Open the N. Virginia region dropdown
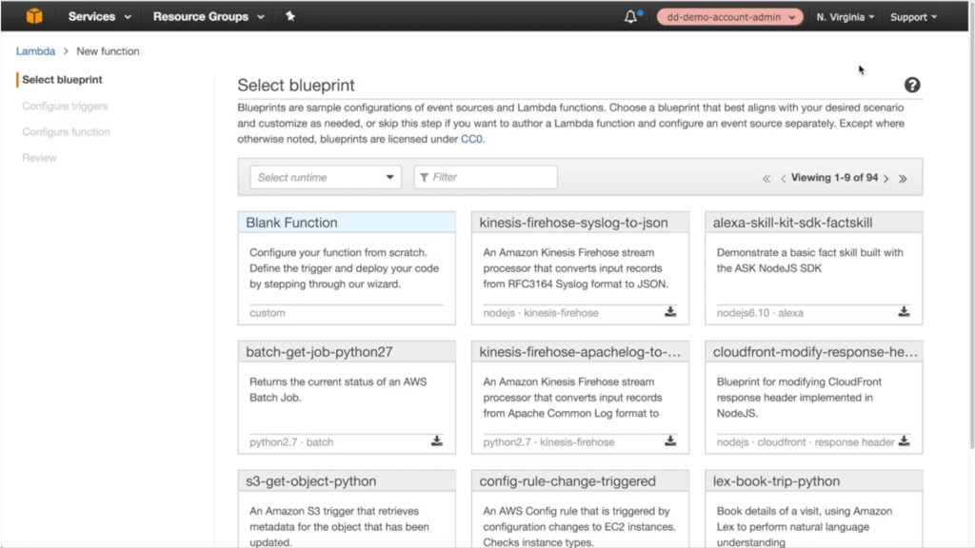 click(846, 17)
